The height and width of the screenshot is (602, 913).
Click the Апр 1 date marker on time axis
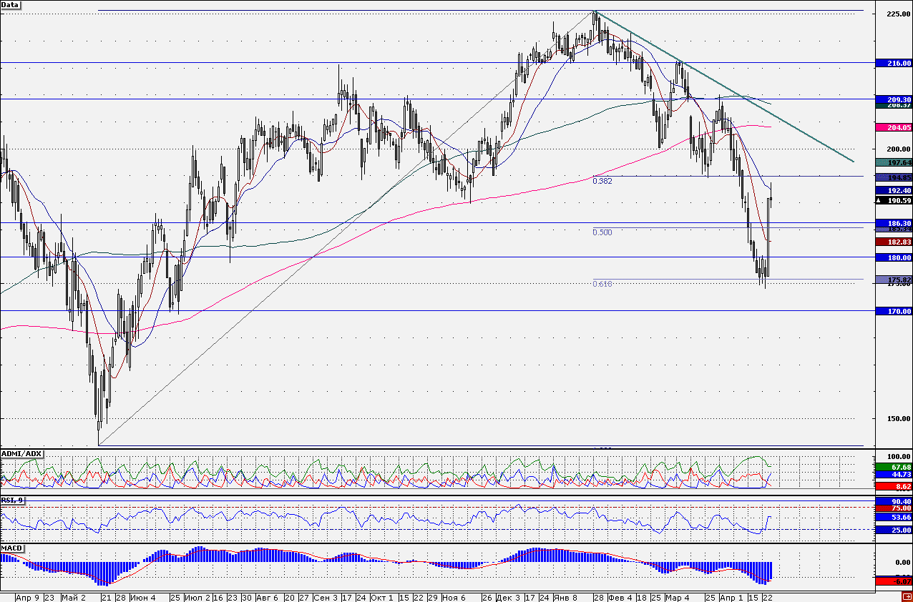click(x=731, y=597)
